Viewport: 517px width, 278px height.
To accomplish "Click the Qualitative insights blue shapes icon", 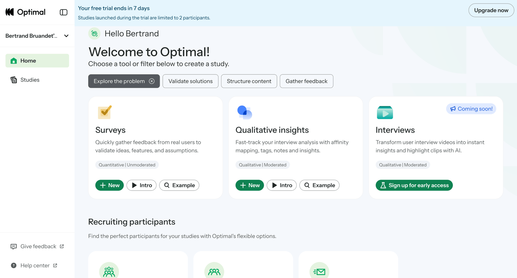I will pos(244,112).
